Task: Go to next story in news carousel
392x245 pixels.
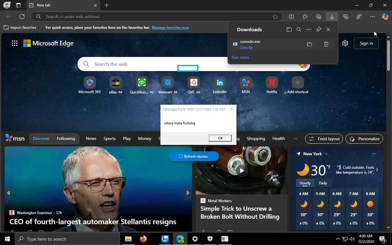Action: click(188, 193)
